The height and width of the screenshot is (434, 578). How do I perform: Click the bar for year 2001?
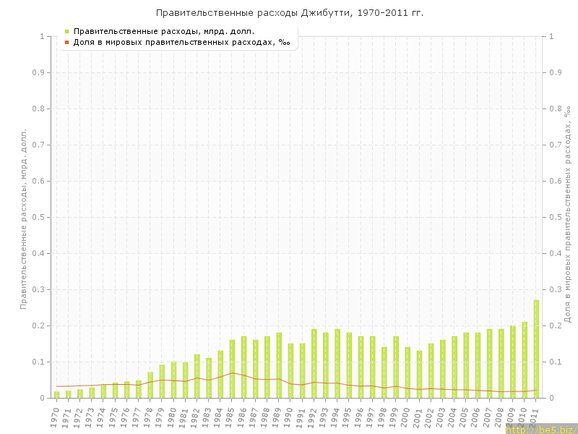point(419,375)
